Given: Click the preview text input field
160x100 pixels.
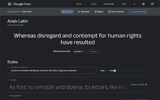Looking at the screenshot, I should [52, 70].
